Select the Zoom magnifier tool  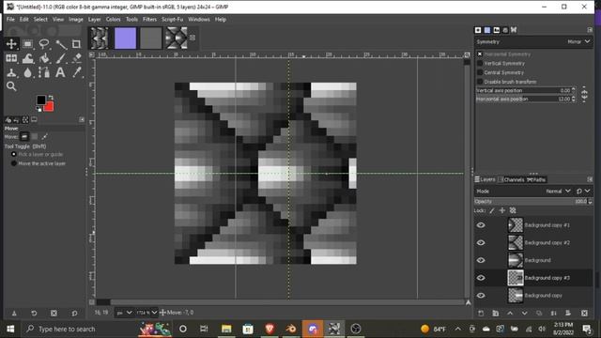pyautogui.click(x=11, y=86)
